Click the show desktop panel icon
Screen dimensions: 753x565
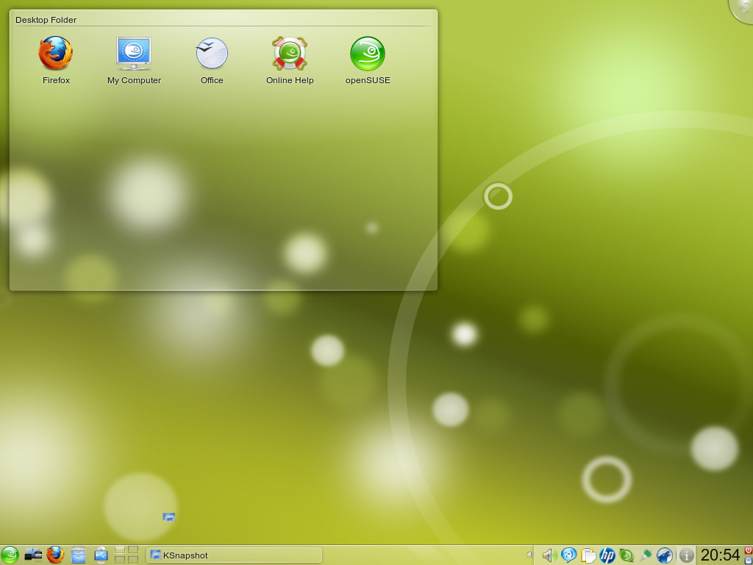[x=33, y=555]
